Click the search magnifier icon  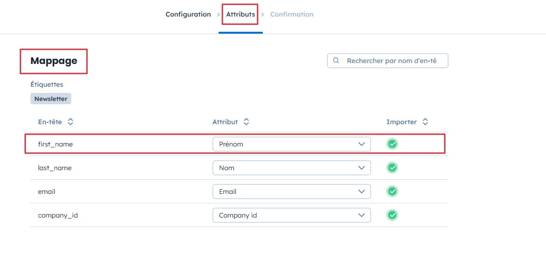336,61
